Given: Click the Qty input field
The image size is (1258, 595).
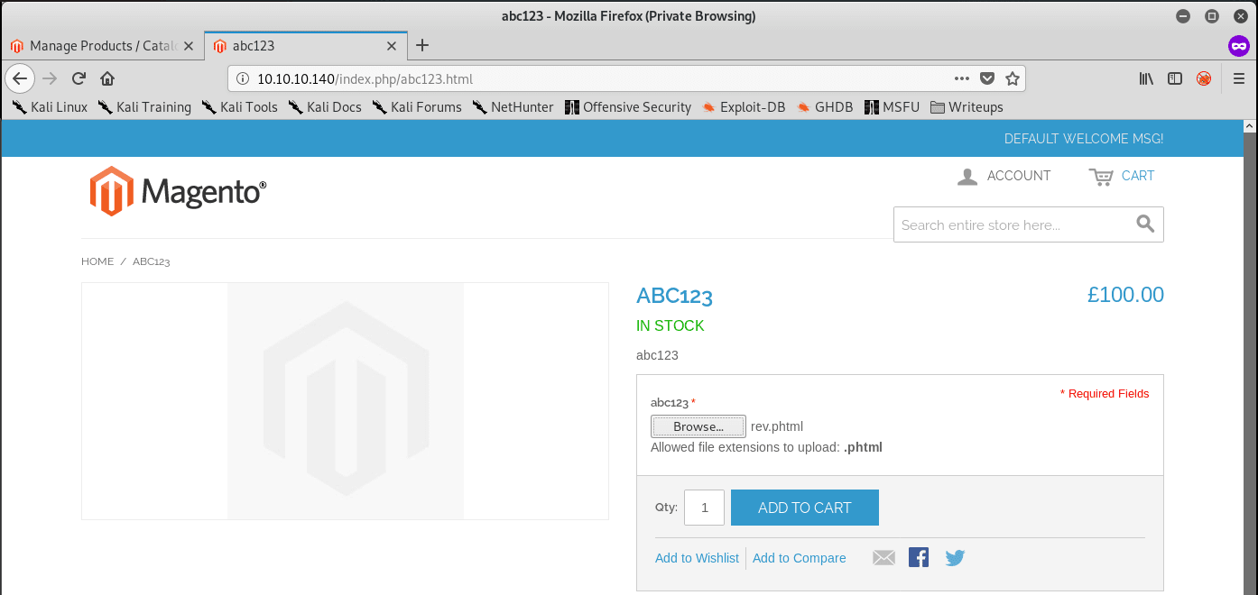Looking at the screenshot, I should point(705,508).
